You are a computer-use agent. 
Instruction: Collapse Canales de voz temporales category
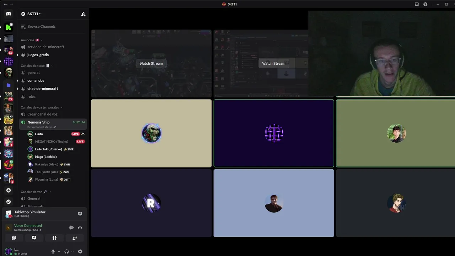click(42, 107)
